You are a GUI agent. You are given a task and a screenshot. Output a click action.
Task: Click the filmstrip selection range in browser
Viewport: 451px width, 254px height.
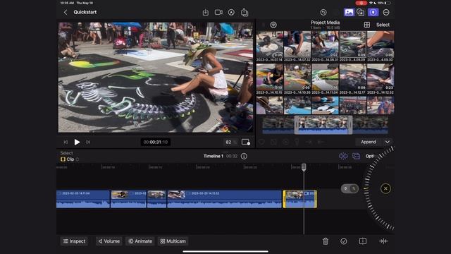323,125
